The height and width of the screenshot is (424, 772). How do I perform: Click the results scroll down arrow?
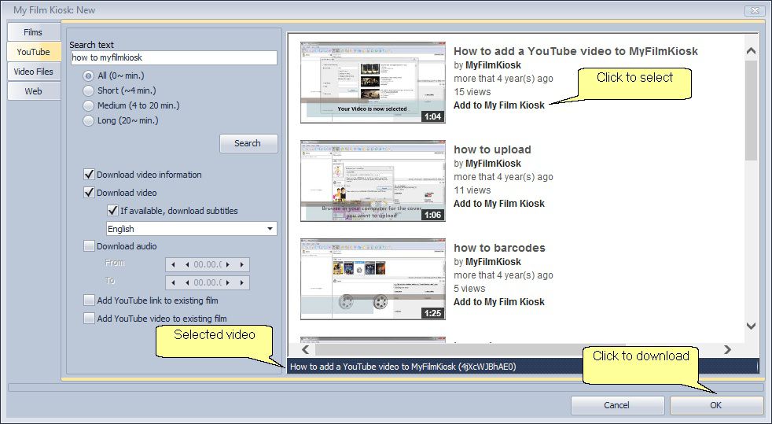[x=751, y=326]
